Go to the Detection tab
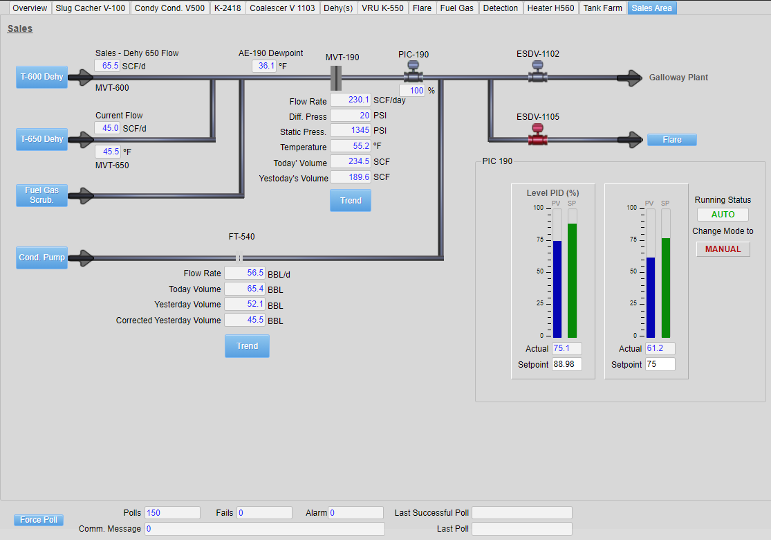The image size is (771, 540). tap(501, 8)
